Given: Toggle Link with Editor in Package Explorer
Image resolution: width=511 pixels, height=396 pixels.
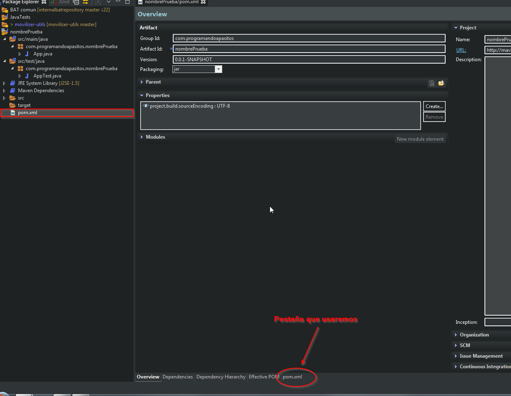Looking at the screenshot, I should coord(85,2).
